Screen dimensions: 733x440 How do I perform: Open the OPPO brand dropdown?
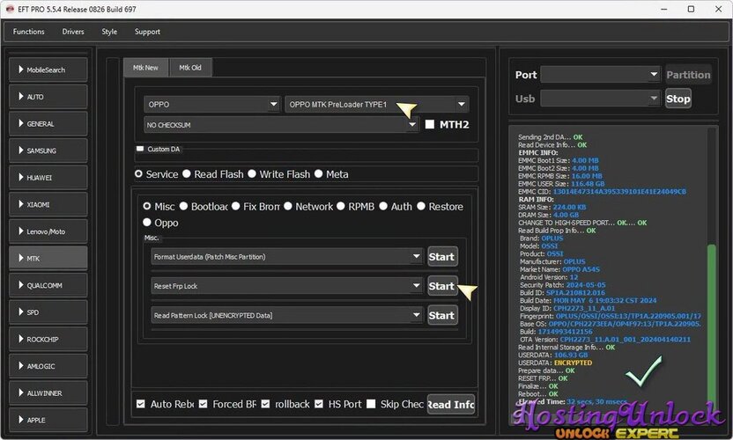tap(211, 104)
